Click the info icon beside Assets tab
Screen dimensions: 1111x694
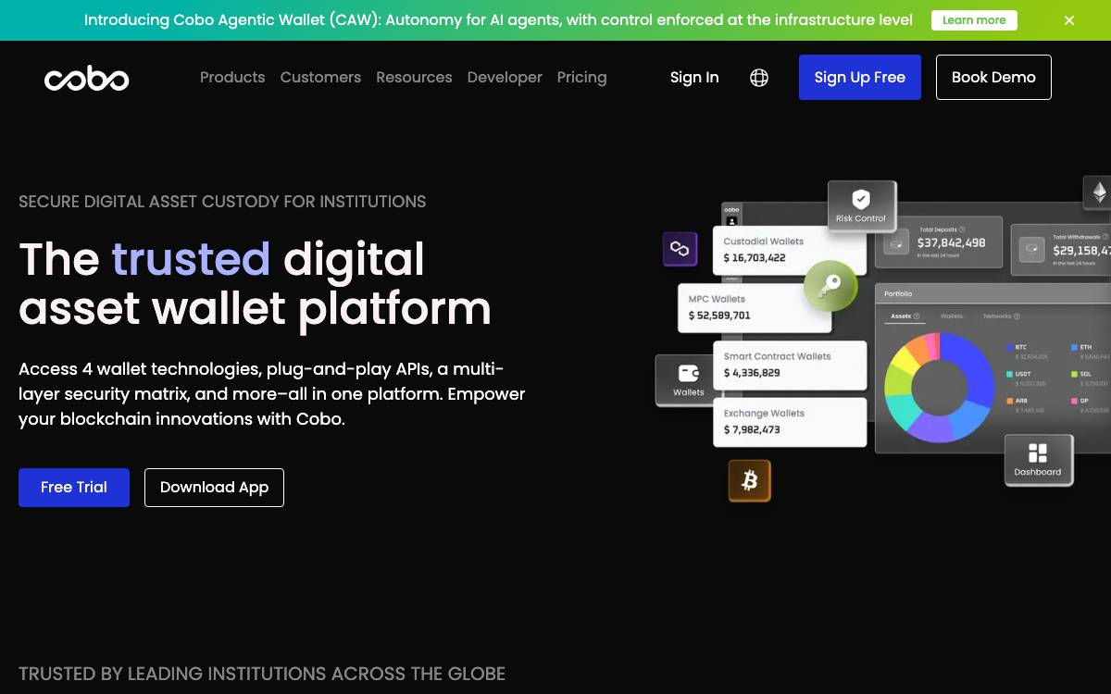pyautogui.click(x=917, y=316)
